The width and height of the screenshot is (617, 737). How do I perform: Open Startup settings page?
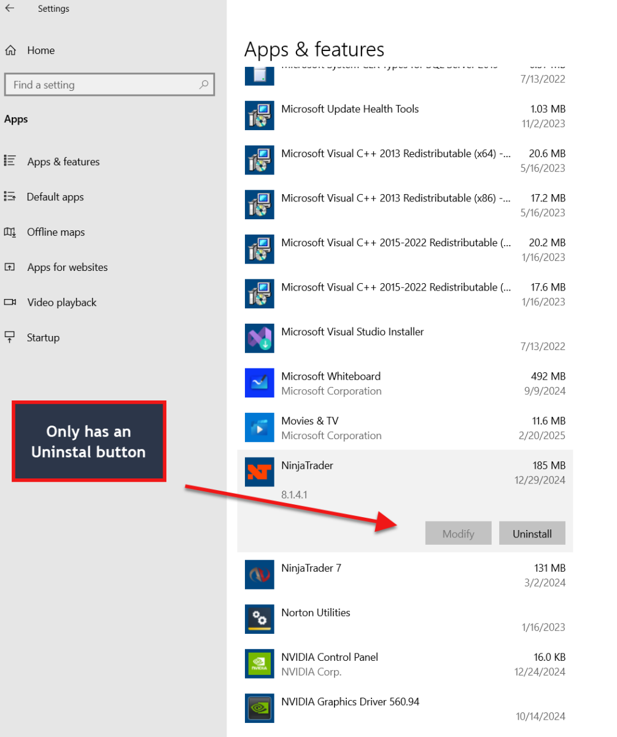click(43, 337)
